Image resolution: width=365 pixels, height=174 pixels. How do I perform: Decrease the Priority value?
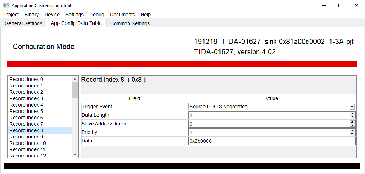[x=353, y=134]
